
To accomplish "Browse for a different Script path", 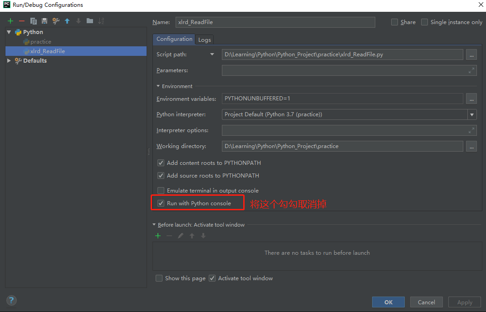I will pyautogui.click(x=471, y=54).
